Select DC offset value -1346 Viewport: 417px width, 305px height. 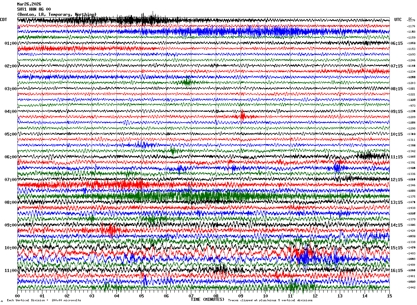411,185
